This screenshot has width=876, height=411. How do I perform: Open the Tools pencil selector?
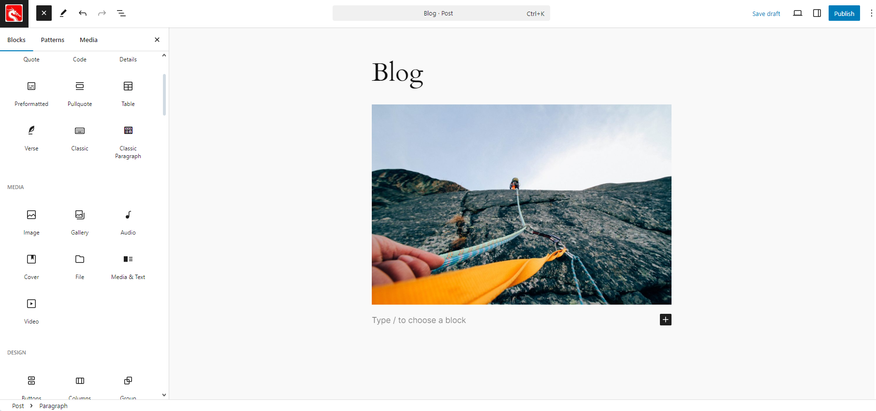coord(63,13)
